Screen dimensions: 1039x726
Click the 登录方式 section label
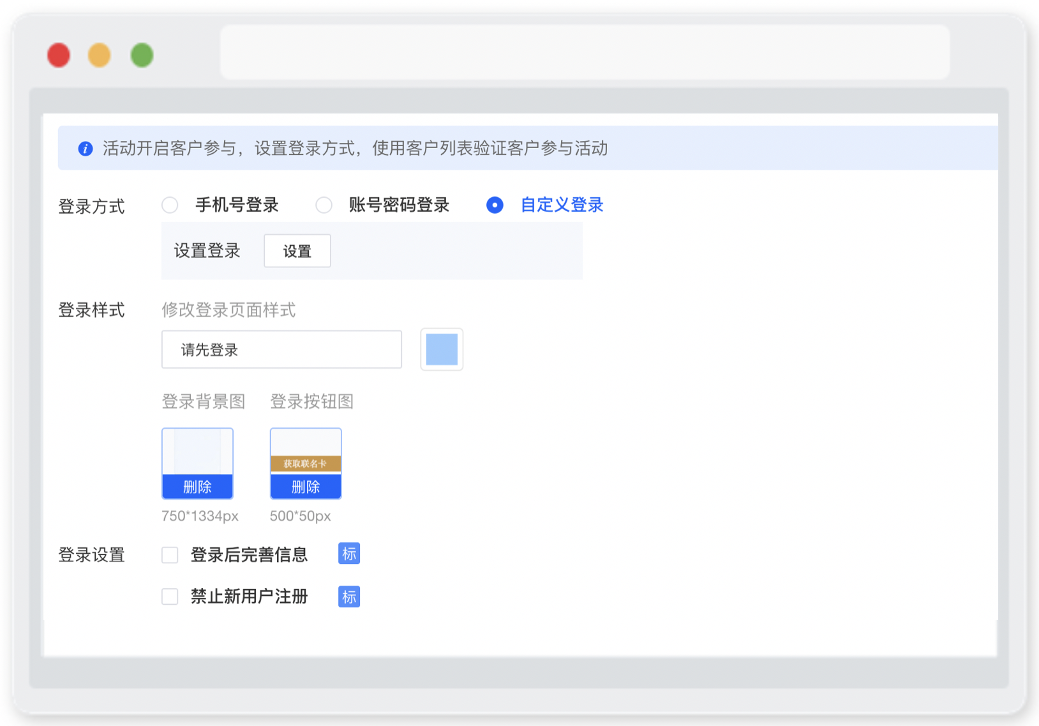91,206
